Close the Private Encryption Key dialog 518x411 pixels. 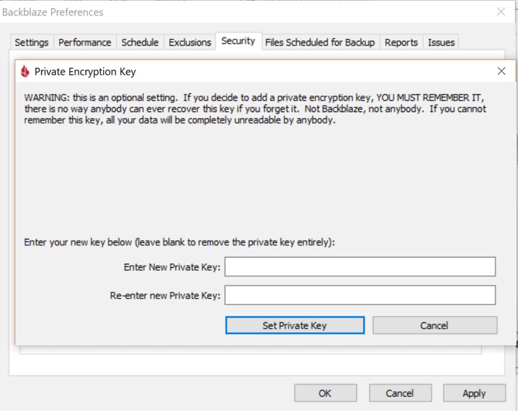pos(501,71)
